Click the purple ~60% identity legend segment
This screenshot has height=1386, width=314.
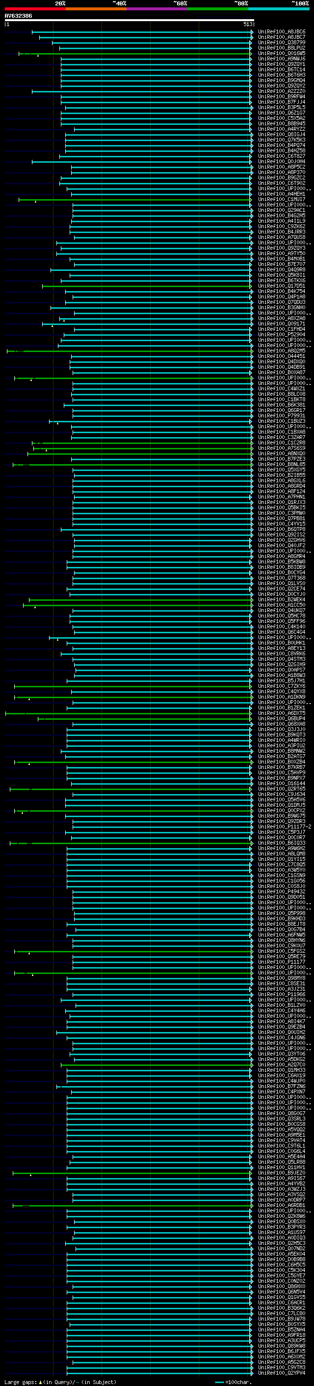coord(157,9)
